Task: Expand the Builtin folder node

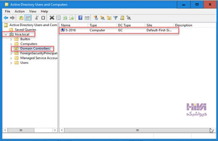Action: coord(11,39)
